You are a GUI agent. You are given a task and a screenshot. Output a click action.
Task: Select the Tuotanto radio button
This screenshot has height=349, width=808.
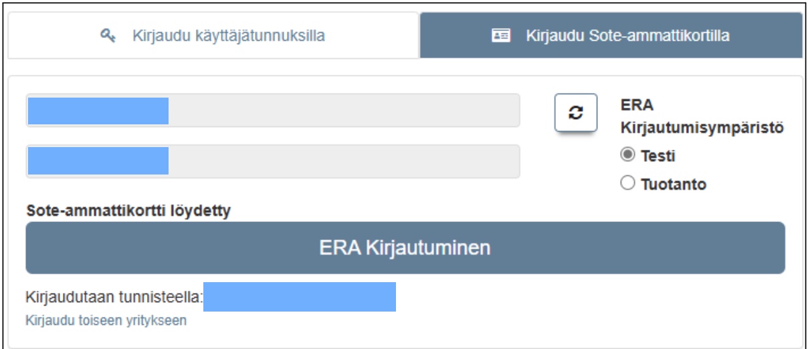[x=627, y=183]
